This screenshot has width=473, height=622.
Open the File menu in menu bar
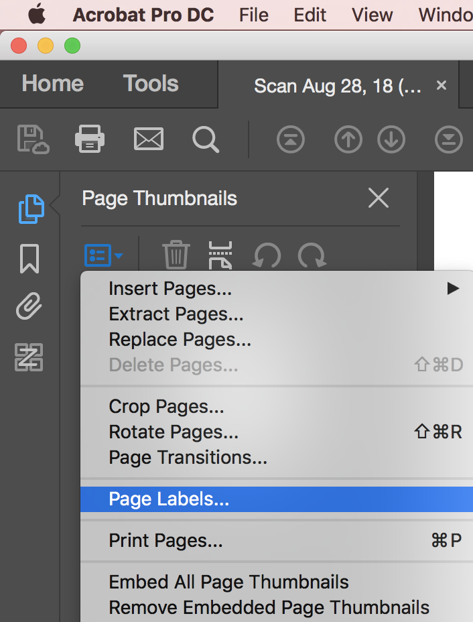pos(253,15)
